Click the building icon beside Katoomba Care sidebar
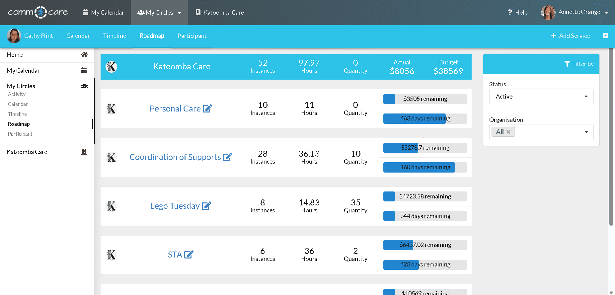Image resolution: width=615 pixels, height=295 pixels. tap(84, 152)
